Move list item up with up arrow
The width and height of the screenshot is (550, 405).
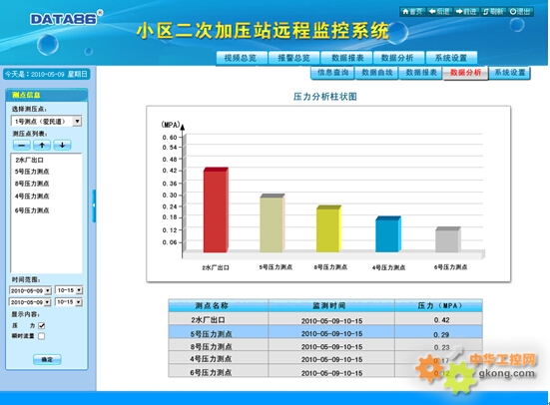[x=42, y=146]
